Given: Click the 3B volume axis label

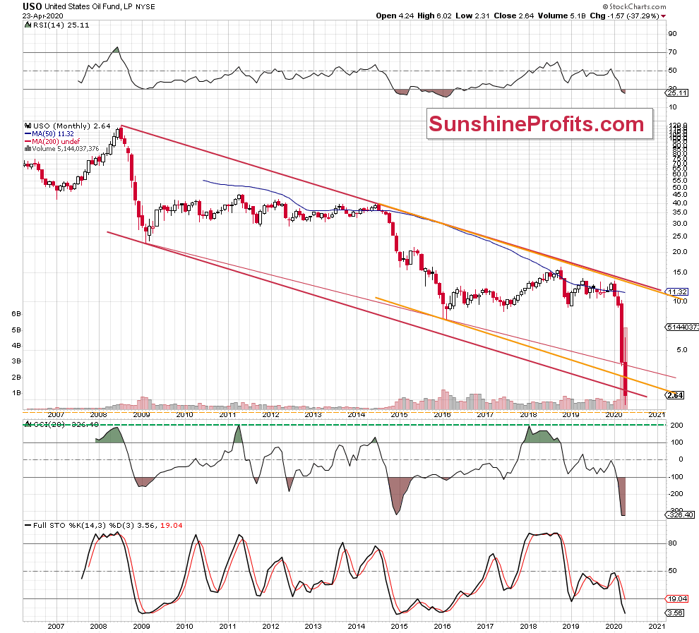Looking at the screenshot, I should 16,361.
